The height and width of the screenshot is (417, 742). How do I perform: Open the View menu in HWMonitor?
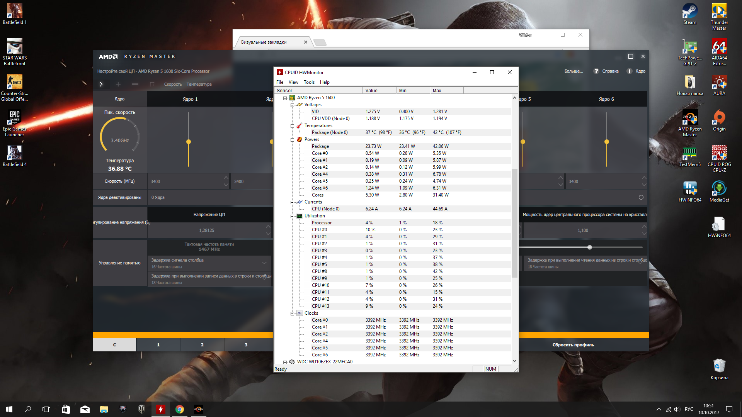click(x=293, y=82)
